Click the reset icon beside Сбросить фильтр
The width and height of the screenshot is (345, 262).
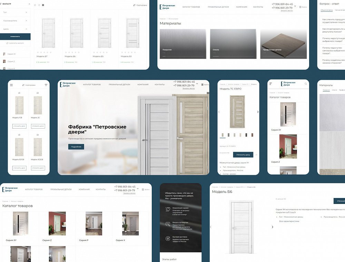point(7,43)
